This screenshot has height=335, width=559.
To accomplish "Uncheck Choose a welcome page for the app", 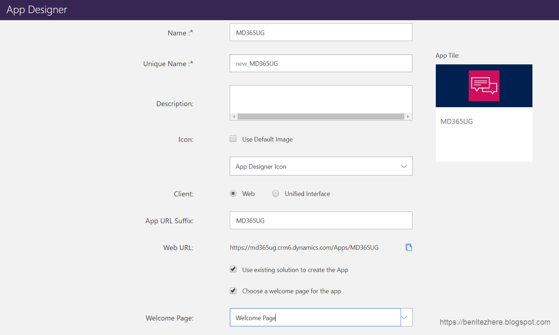I will [x=233, y=291].
